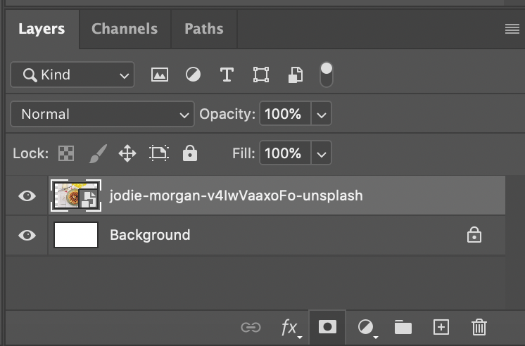This screenshot has height=346, width=525.
Task: Click the Fill percentage input field
Action: (284, 153)
